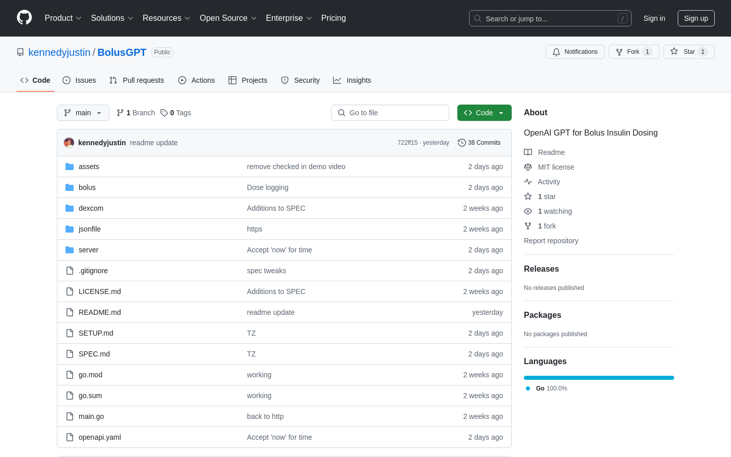731x457 pixels.
Task: Click kennedyjustin's avatar image
Action: coord(69,143)
